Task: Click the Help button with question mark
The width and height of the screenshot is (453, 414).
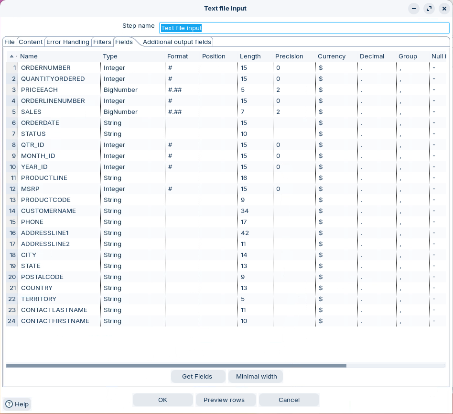Action: tap(17, 404)
